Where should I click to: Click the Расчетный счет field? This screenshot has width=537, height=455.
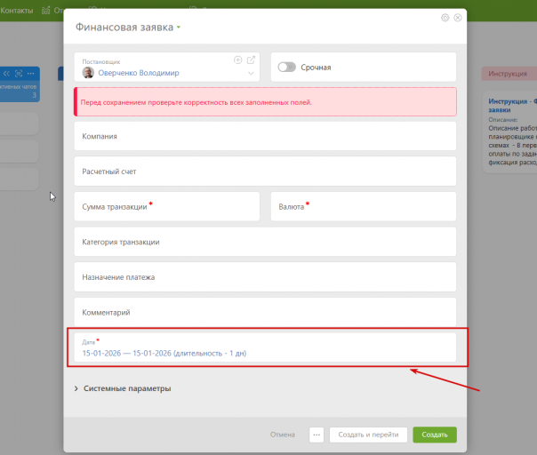pyautogui.click(x=265, y=172)
